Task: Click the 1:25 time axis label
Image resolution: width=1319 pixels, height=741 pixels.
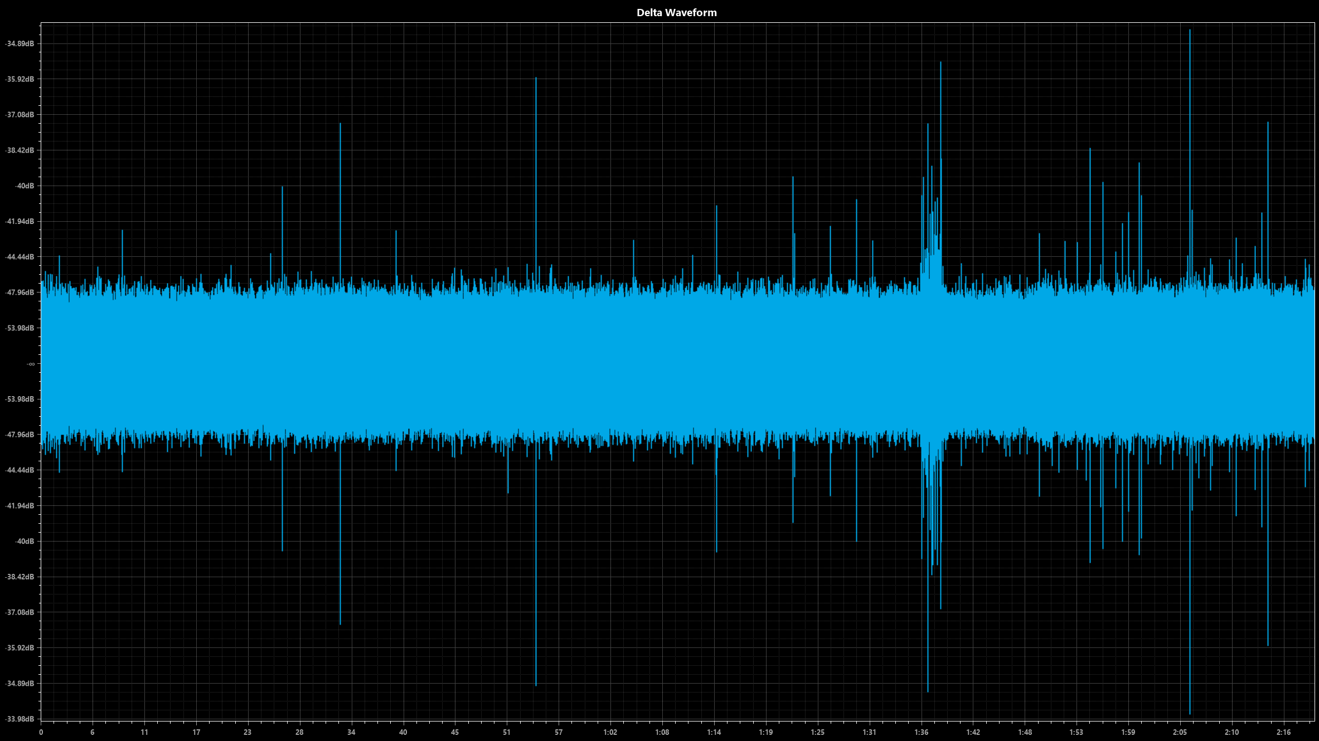Action: coord(818,732)
